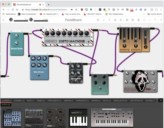
Task: Remove the Dead Gate pedal with its x
Action: pyautogui.click(x=22, y=31)
